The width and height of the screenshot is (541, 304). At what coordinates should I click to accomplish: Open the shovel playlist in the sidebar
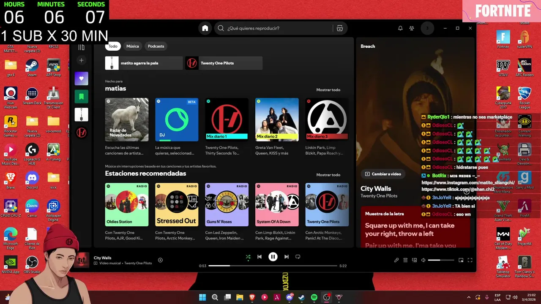click(x=82, y=114)
